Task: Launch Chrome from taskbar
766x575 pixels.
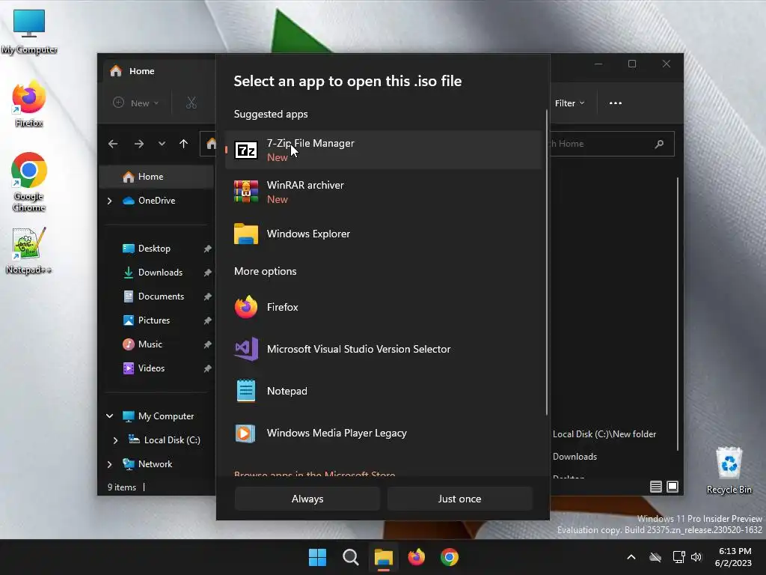Action: (x=449, y=557)
